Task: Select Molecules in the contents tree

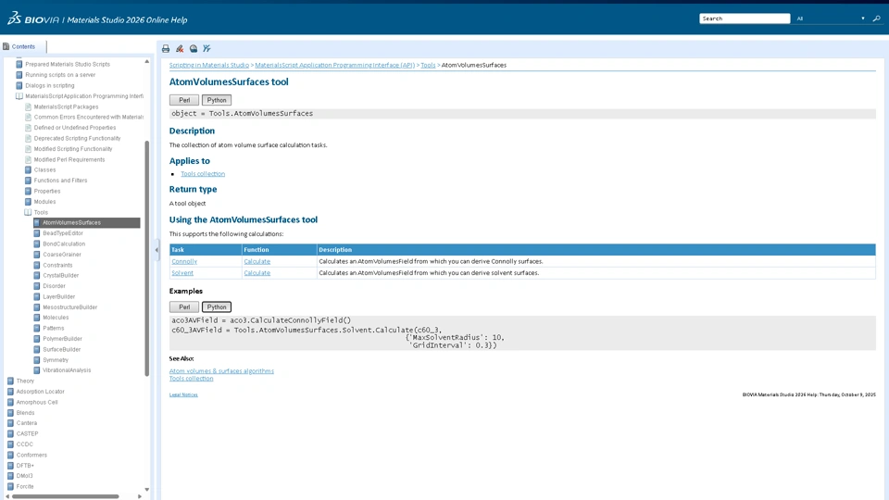Action: click(56, 318)
